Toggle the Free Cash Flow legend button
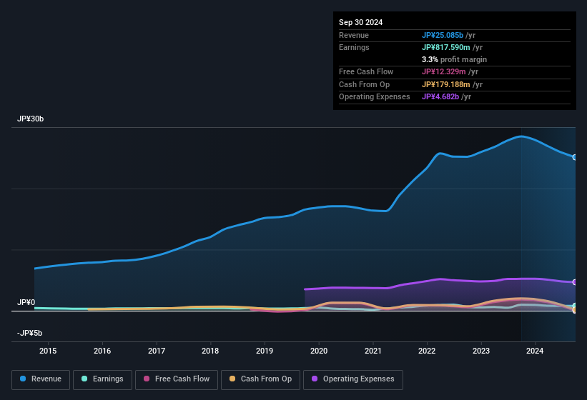Image resolution: width=587 pixels, height=400 pixels. point(177,379)
